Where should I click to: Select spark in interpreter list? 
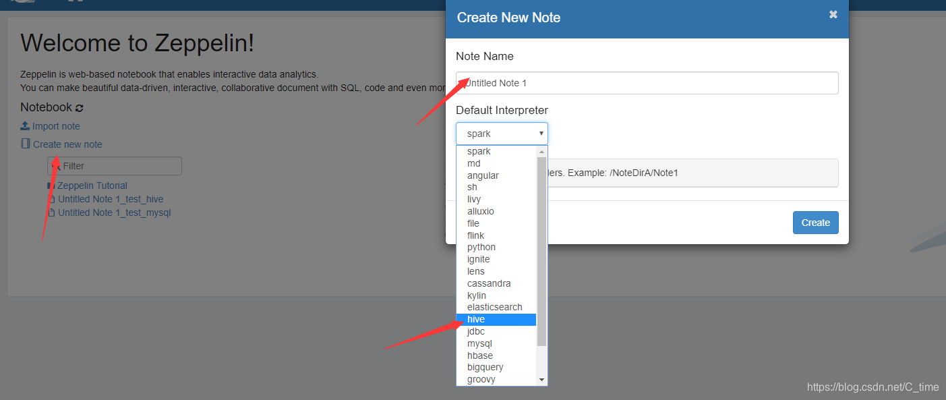point(496,152)
